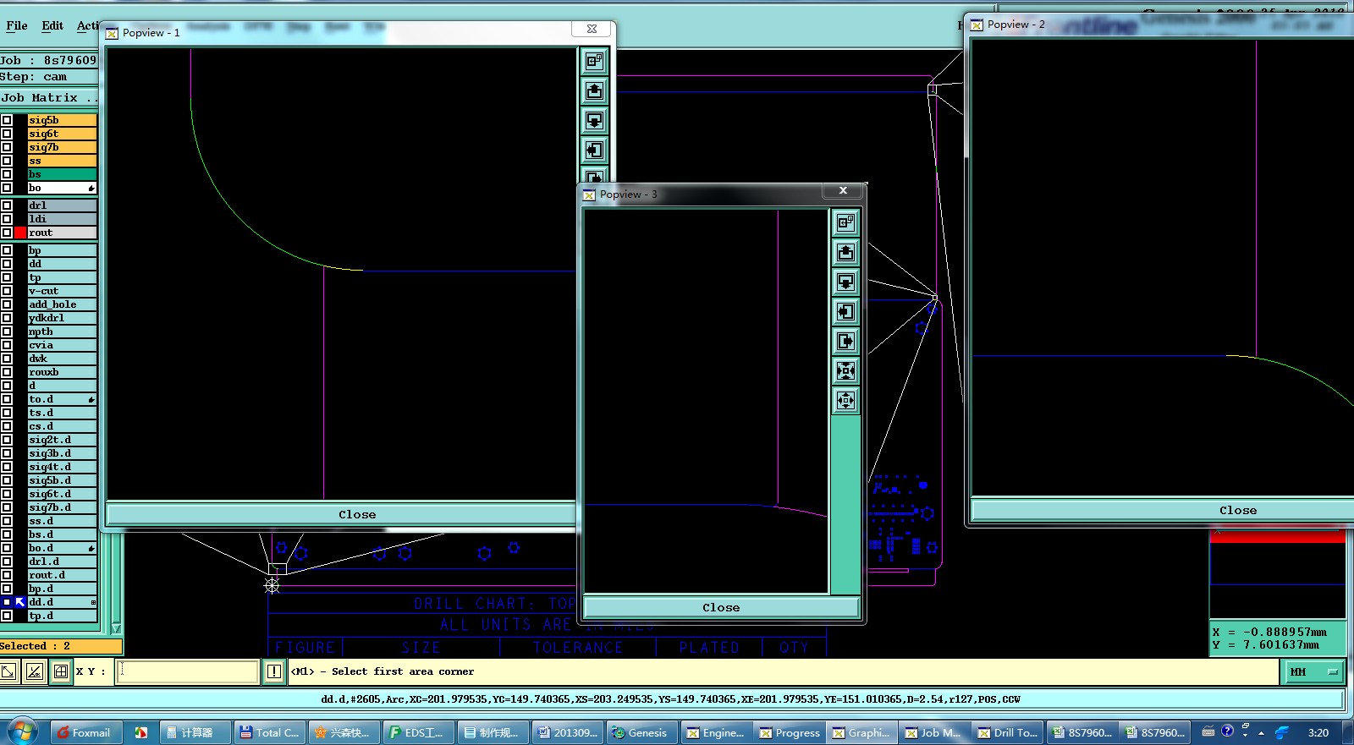1354x745 pixels.
Task: Select the rouxb layer row
Action: pyautogui.click(x=63, y=372)
